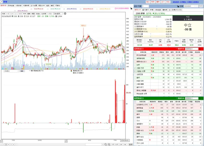Zoom out the chart with magnifier minus

pos(106,144)
